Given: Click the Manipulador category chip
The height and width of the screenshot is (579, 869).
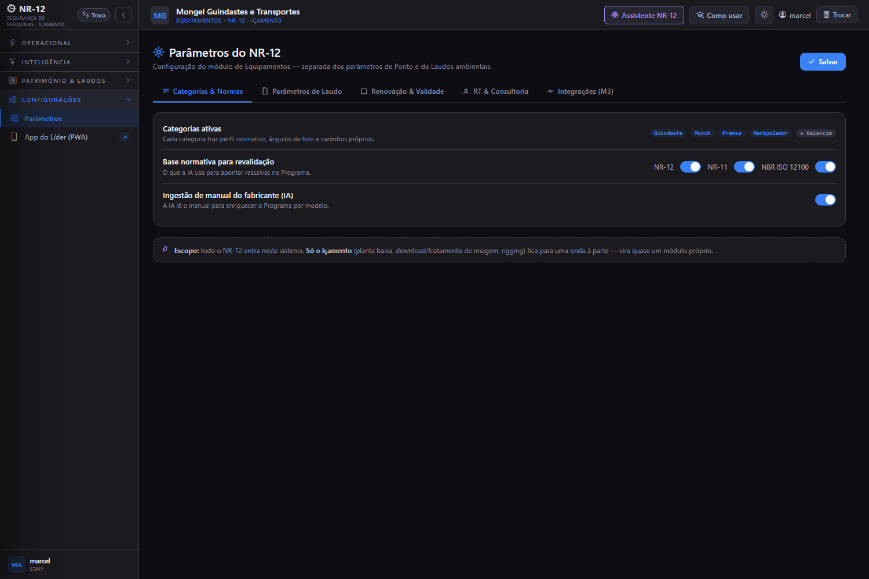Looking at the screenshot, I should point(771,133).
